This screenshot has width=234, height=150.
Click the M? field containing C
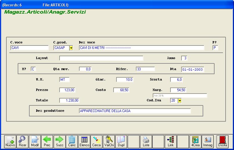click(x=33, y=69)
